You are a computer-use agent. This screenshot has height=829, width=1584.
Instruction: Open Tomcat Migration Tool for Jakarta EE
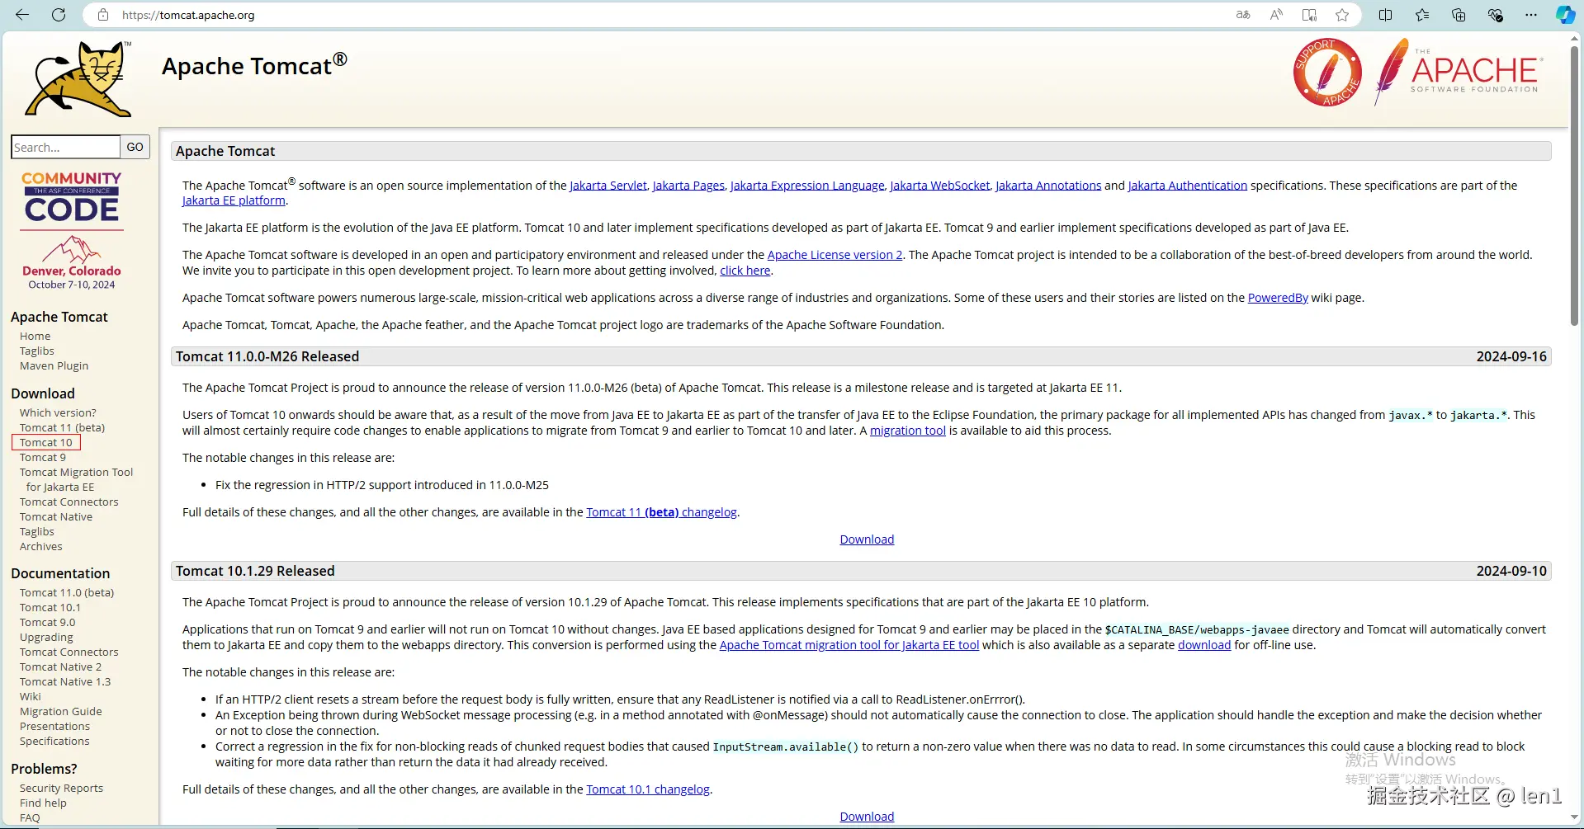[76, 479]
